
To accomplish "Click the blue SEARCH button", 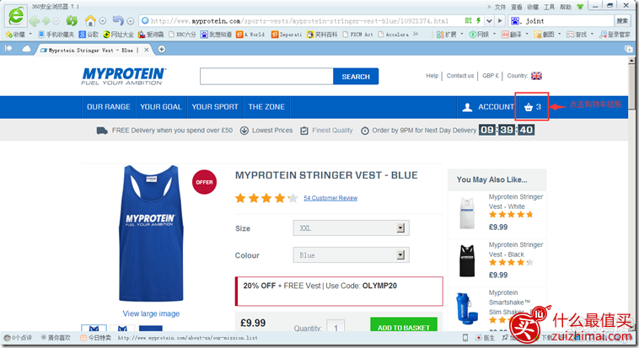I will tap(356, 76).
